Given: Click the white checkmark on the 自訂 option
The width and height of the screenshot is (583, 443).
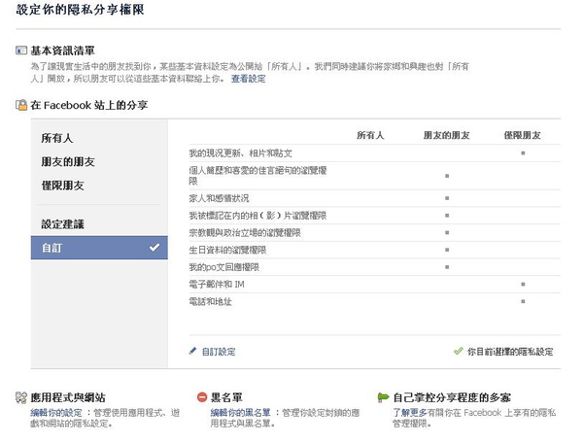Looking at the screenshot, I should coord(154,249).
